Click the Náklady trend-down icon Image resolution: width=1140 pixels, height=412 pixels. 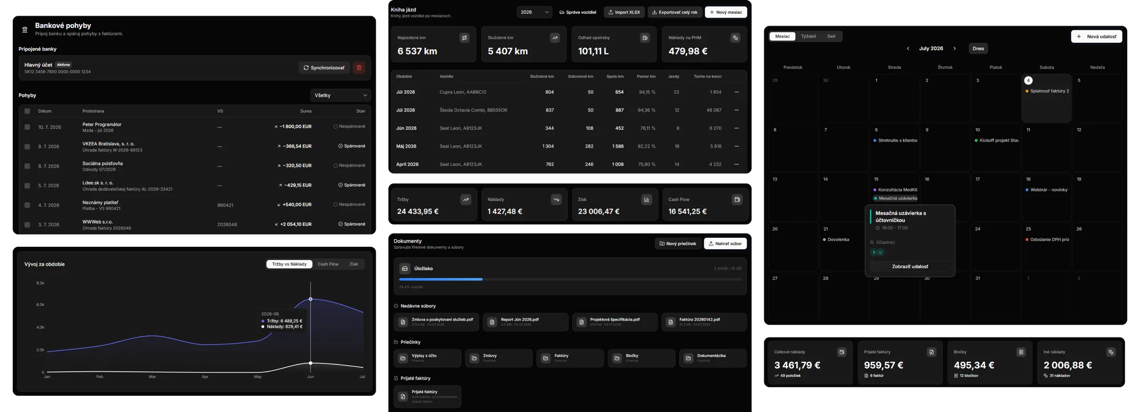point(556,200)
